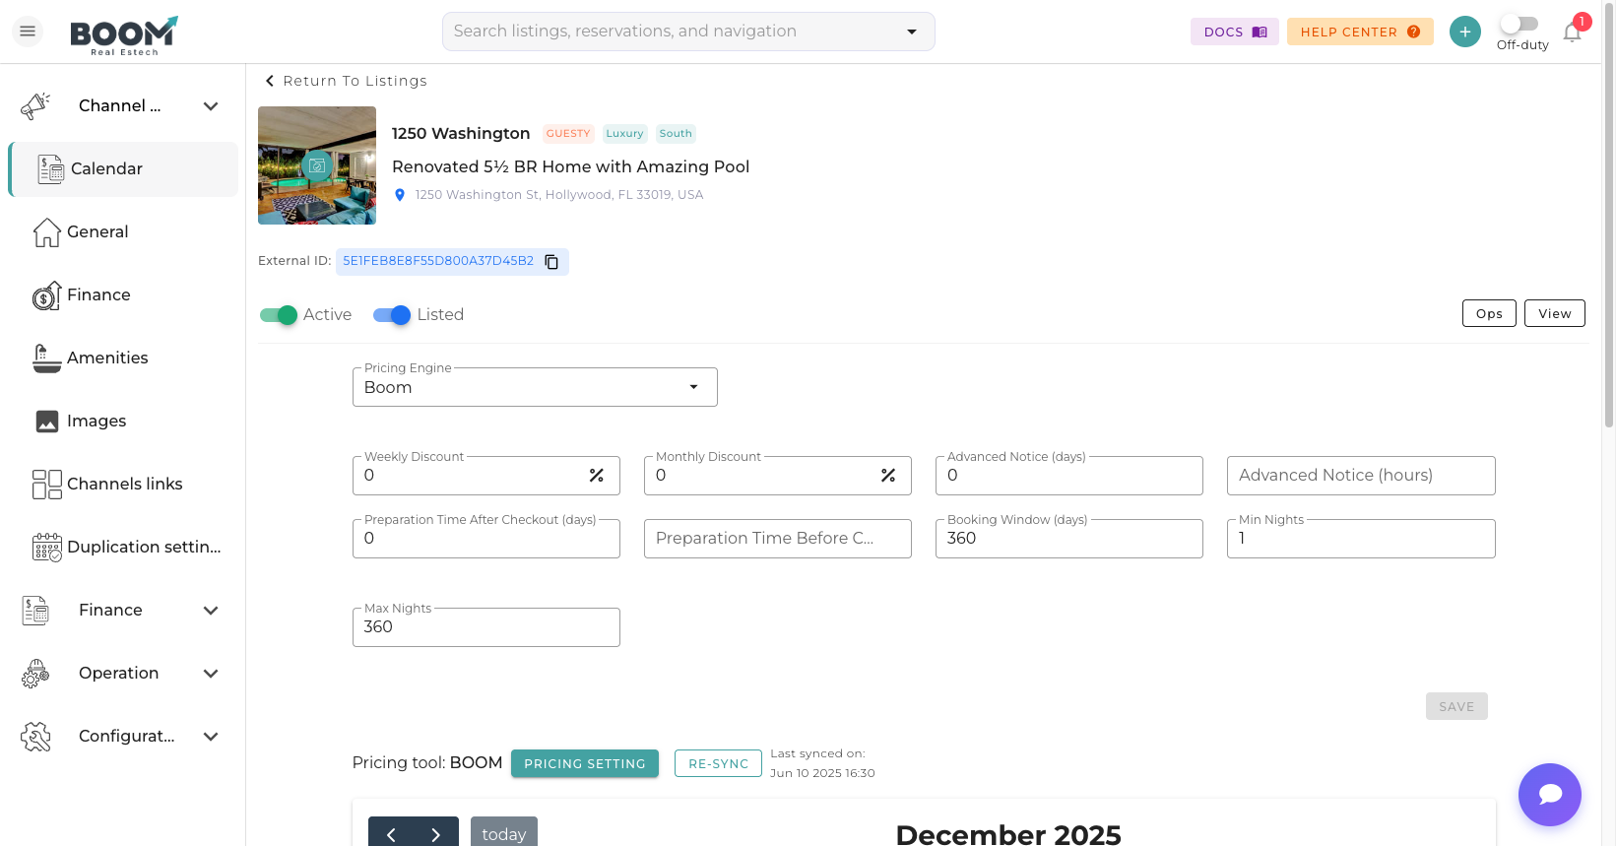Select Channels links in sidebar
This screenshot has height=846, width=1616.
[124, 485]
